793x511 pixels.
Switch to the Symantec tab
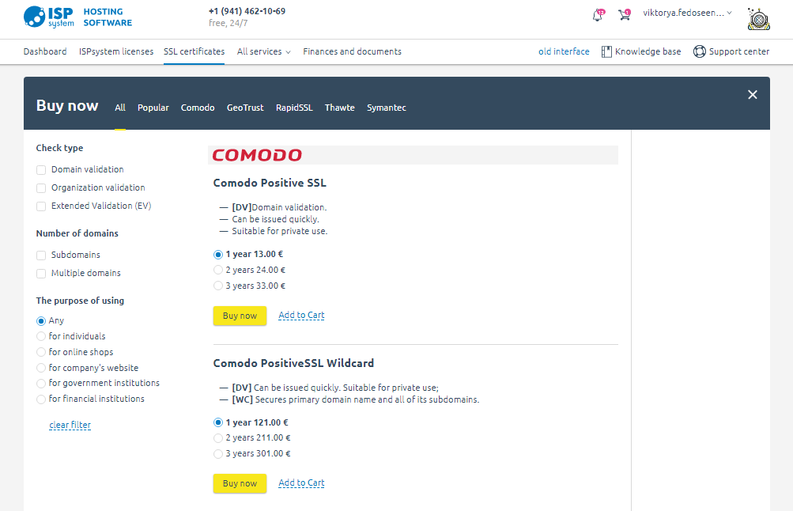387,108
